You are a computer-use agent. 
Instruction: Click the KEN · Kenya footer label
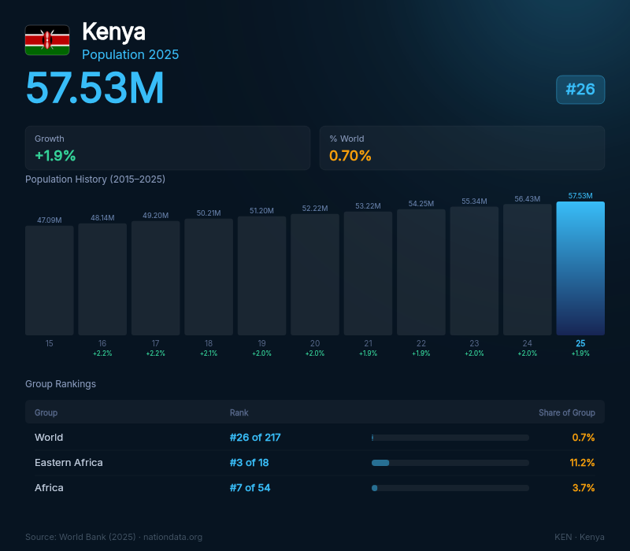pyautogui.click(x=580, y=537)
